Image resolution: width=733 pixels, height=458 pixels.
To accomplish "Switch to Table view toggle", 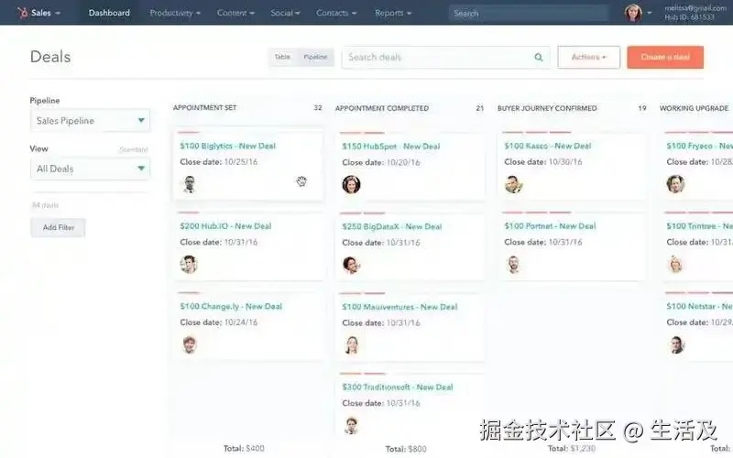I will (x=282, y=57).
